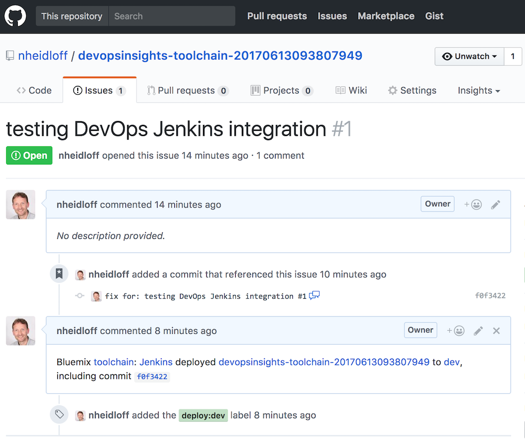Viewport: 525px width, 443px height.
Task: Click the tag label event icon
Action: click(59, 415)
